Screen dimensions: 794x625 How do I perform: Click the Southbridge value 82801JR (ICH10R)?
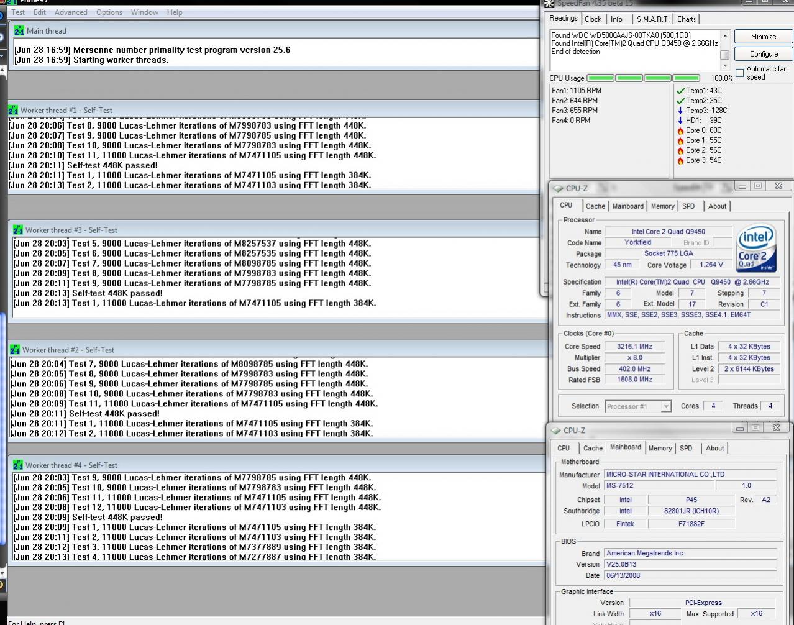coord(691,511)
